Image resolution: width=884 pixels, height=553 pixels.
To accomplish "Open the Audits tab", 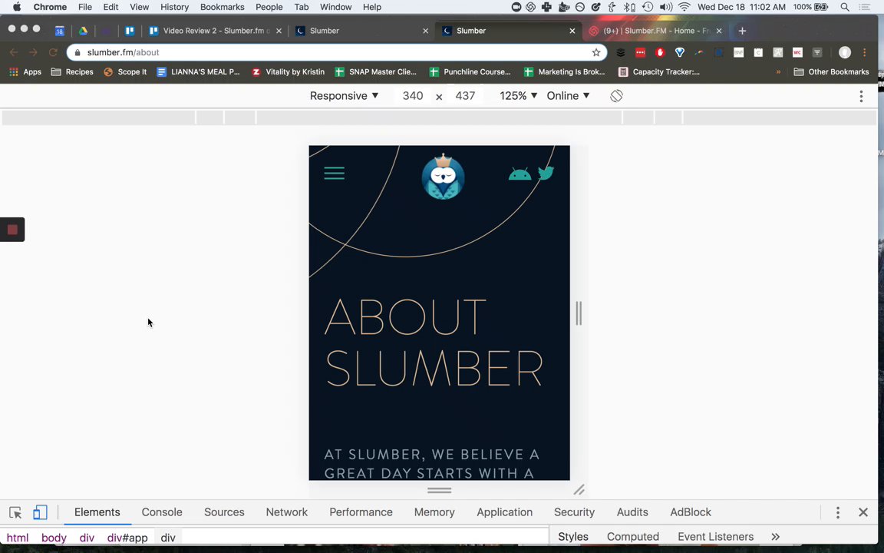I will pos(632,512).
